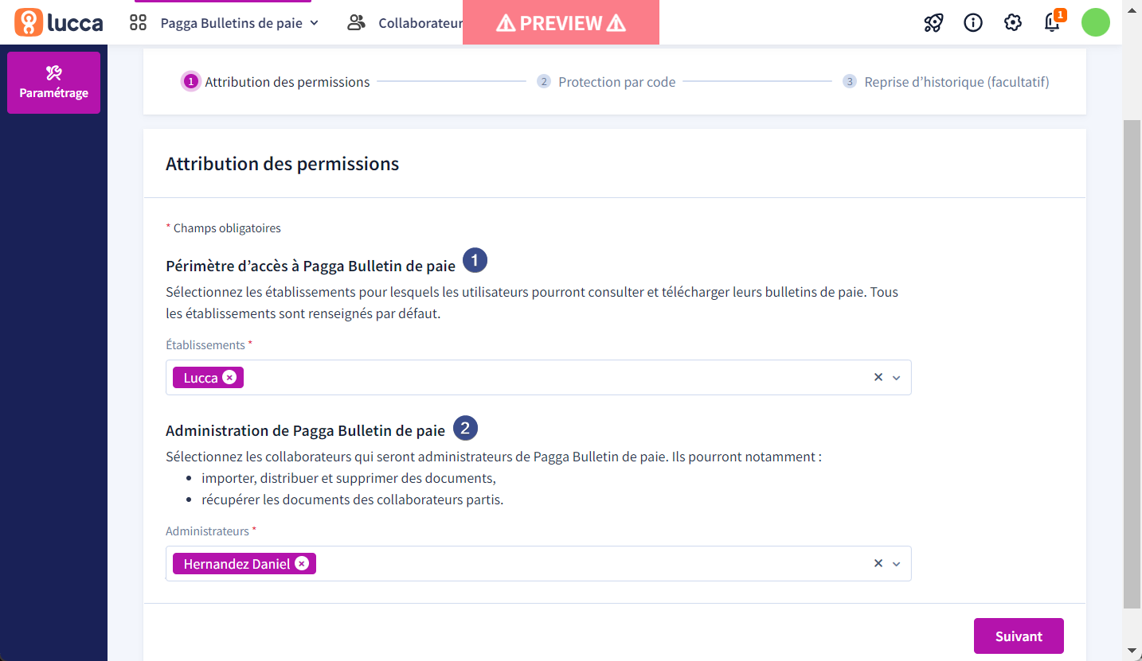Open the Collaborateurs people icon
This screenshot has height=661, width=1142.
click(x=356, y=22)
